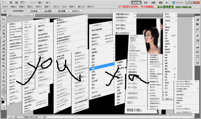201x119 pixels.
Task: Select the 3D Object Rotate tool
Action: (x=4, y=85)
